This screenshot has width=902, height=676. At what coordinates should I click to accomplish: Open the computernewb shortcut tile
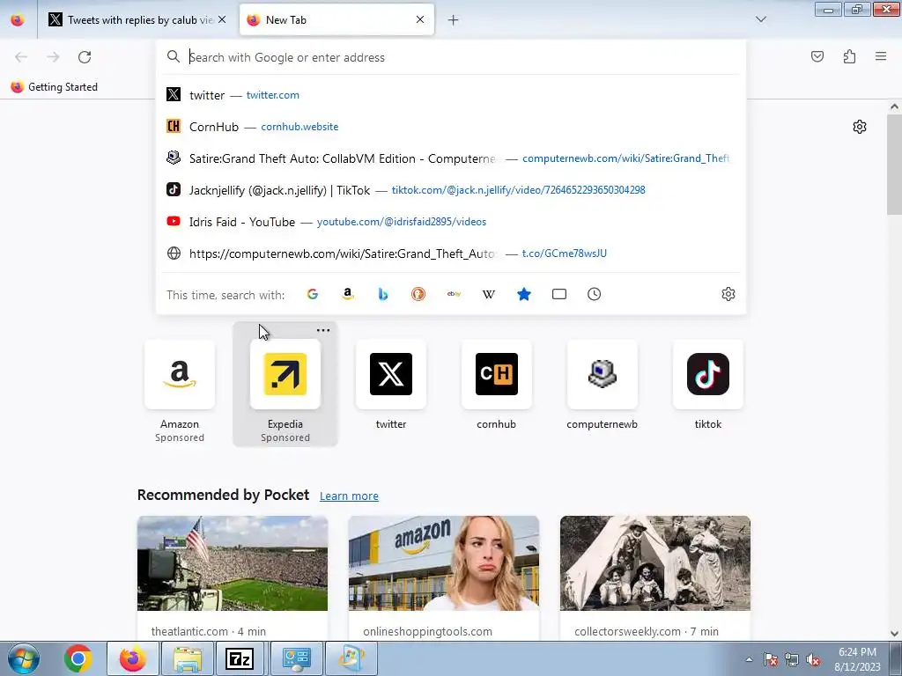602,384
